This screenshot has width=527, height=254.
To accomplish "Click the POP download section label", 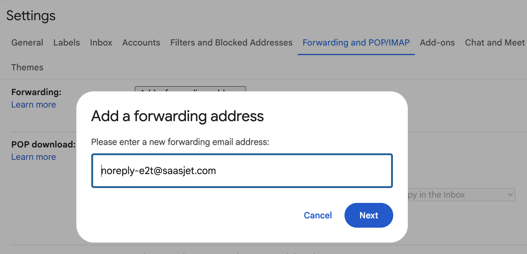I will tap(43, 144).
